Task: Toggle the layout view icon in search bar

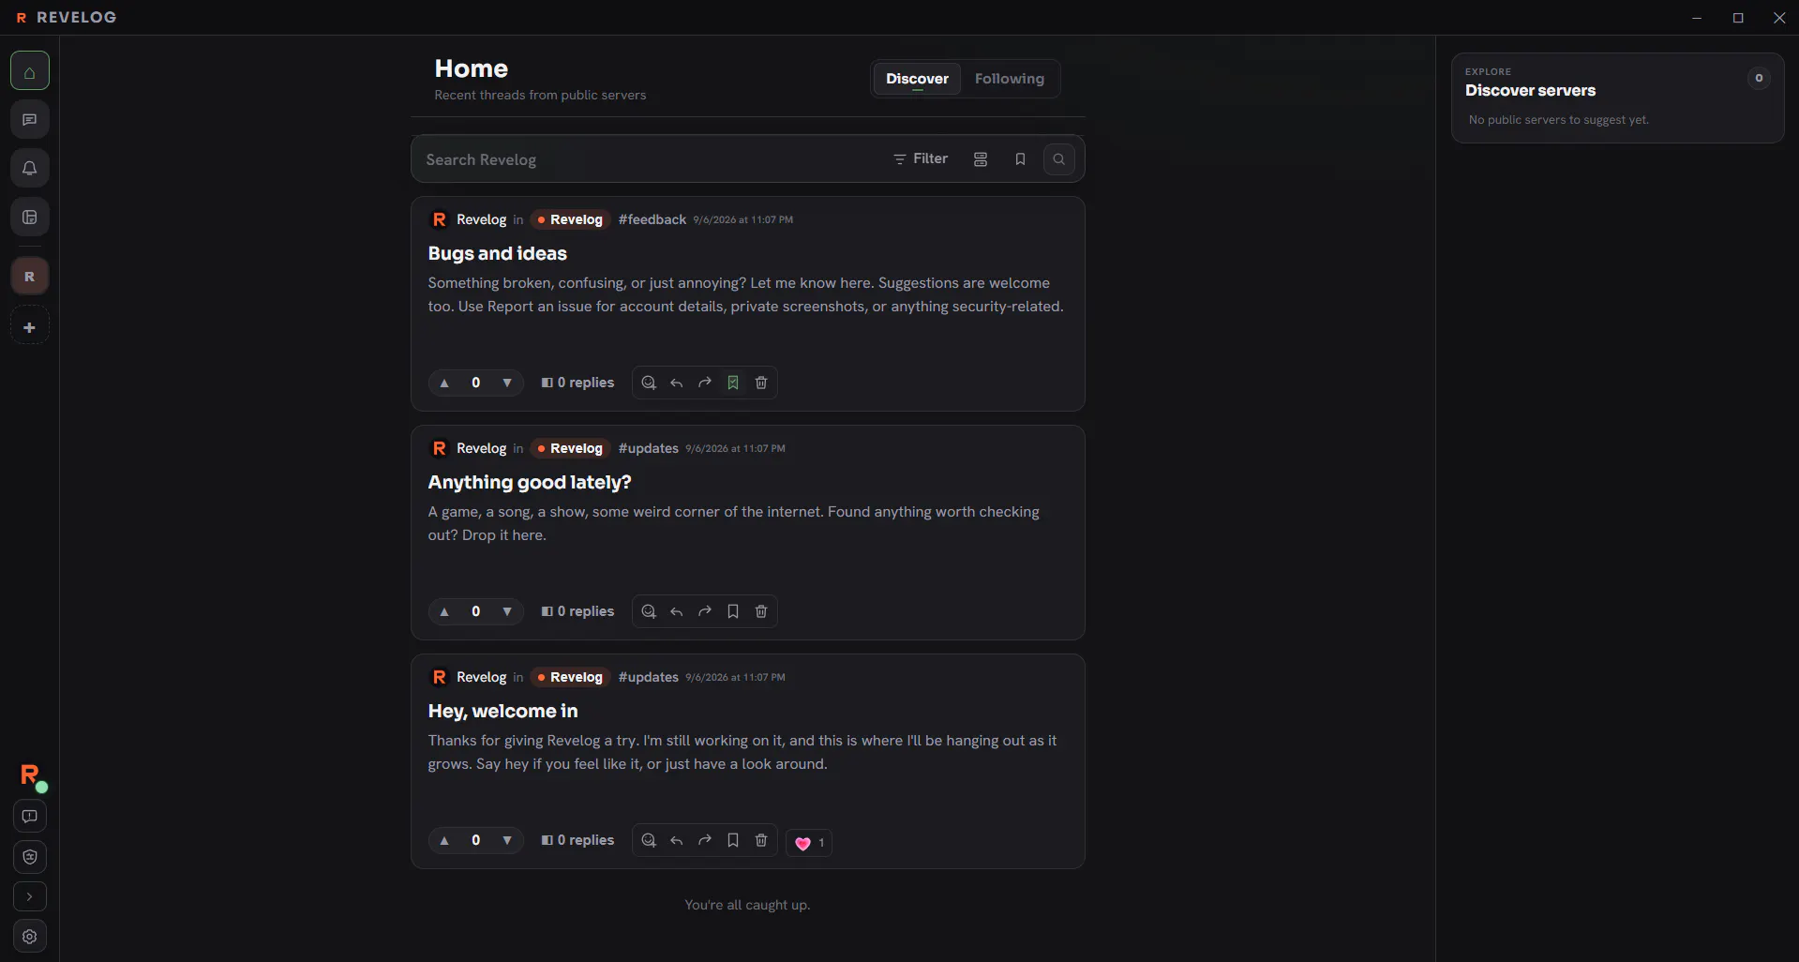Action: click(981, 159)
